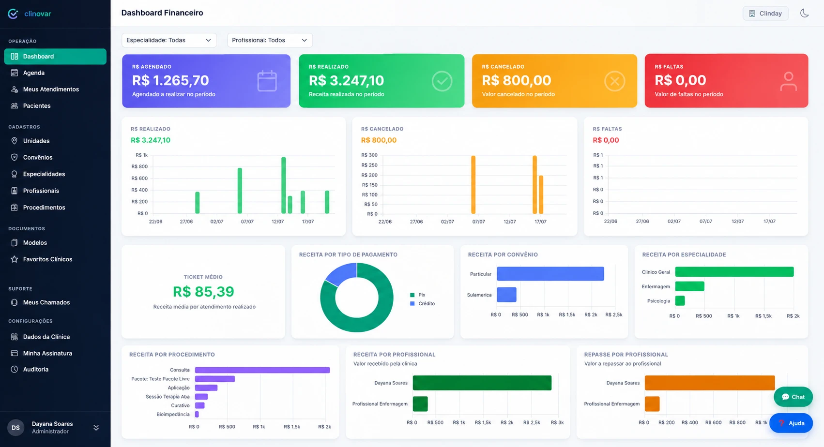
Task: Click the Auditoria clock icon
Action: point(15,369)
